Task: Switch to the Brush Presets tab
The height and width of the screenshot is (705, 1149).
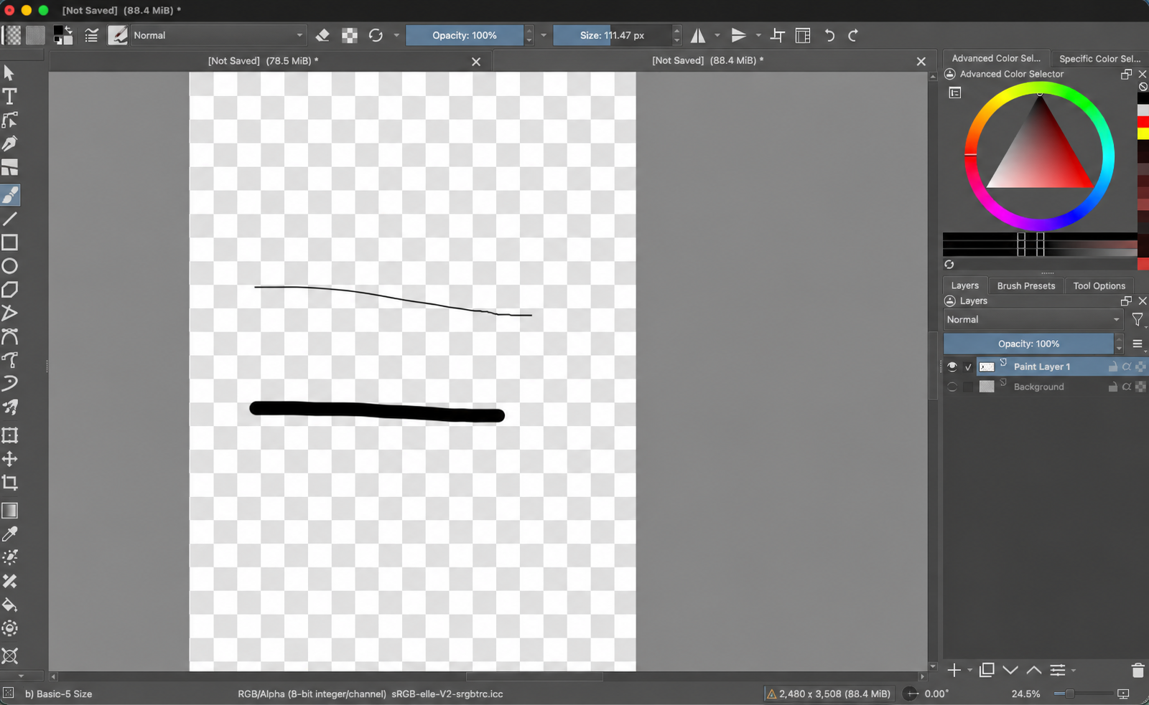Action: coord(1026,285)
